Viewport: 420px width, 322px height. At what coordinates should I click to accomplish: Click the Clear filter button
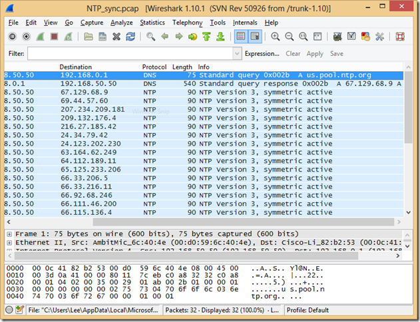(293, 53)
